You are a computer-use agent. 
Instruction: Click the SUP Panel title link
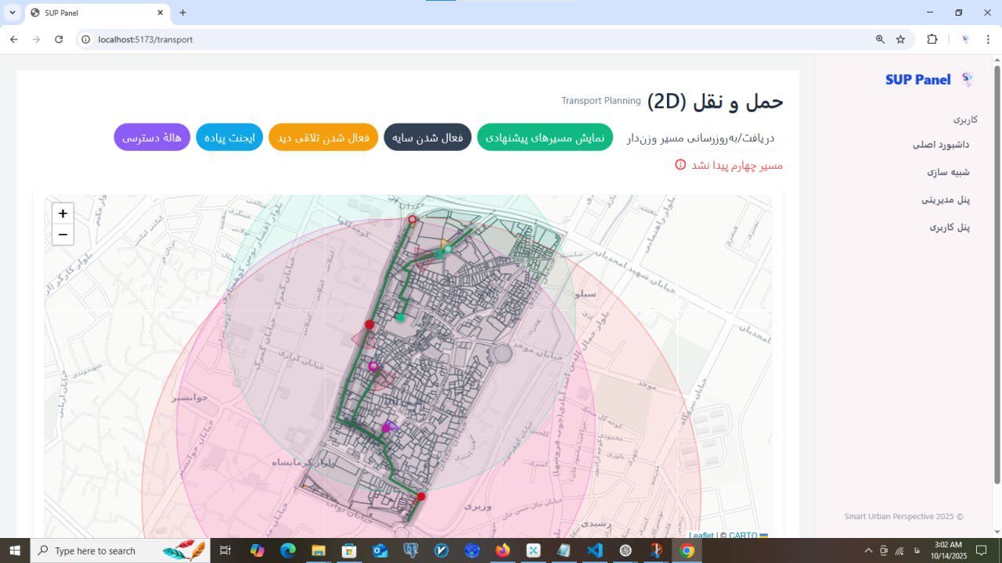point(918,79)
